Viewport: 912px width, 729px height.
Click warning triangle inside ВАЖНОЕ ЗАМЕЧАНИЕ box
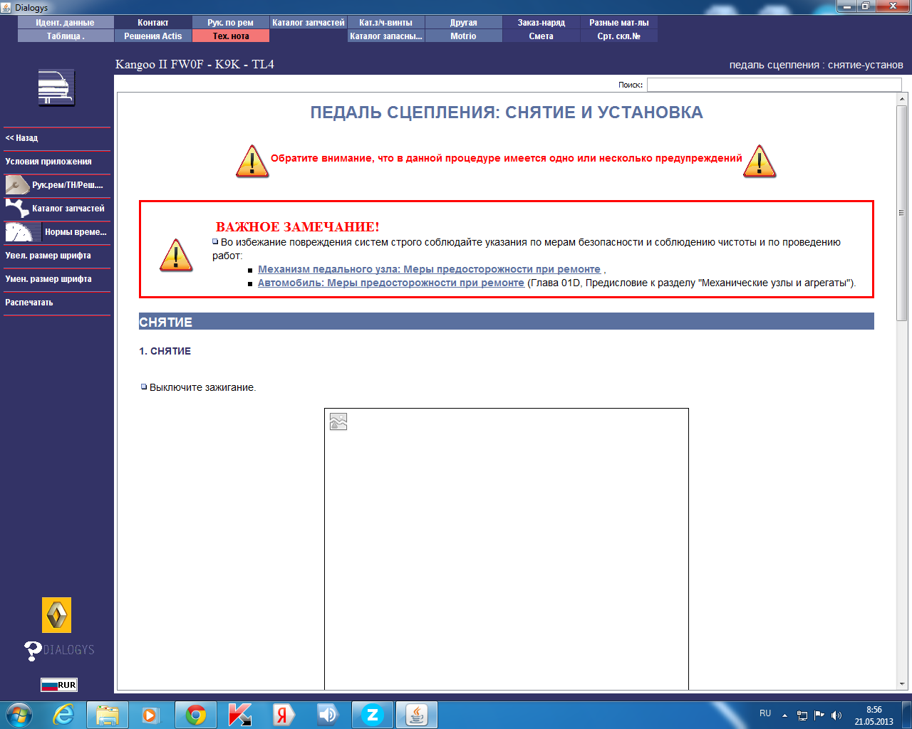pos(175,255)
